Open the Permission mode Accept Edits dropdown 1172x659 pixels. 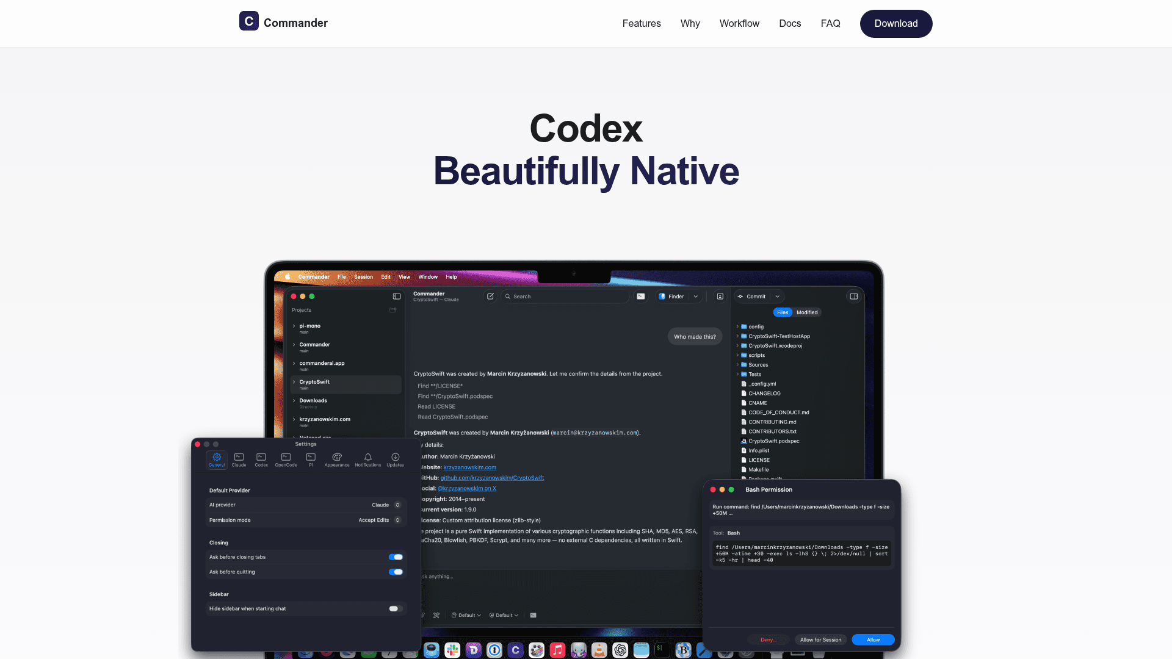pyautogui.click(x=379, y=520)
